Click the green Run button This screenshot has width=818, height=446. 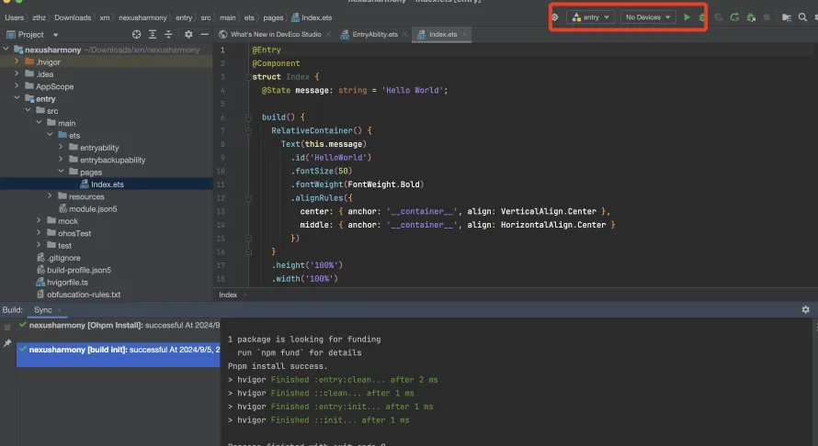tap(687, 17)
